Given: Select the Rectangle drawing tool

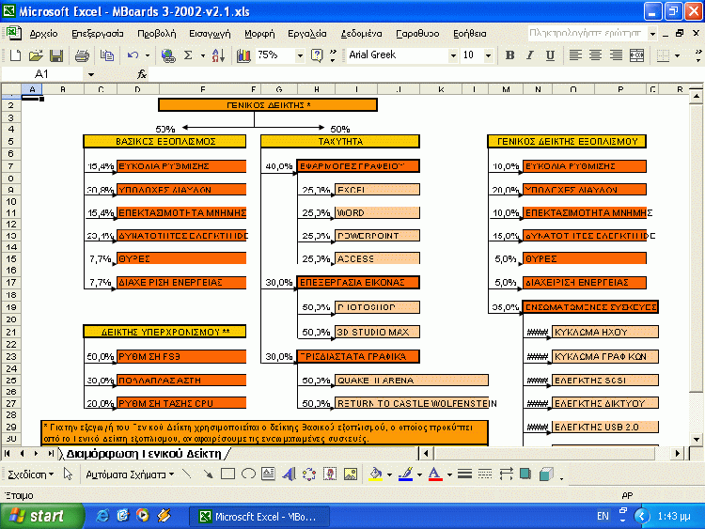Looking at the screenshot, I should click(x=228, y=474).
